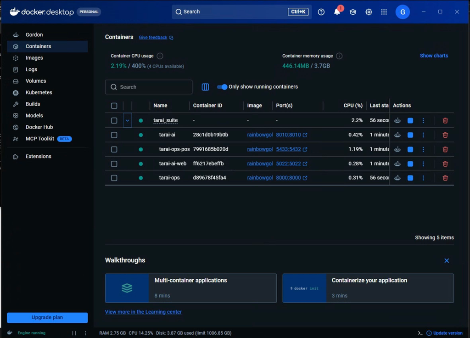The height and width of the screenshot is (338, 470).
Task: Check the select-all containers checkbox
Action: click(x=114, y=106)
